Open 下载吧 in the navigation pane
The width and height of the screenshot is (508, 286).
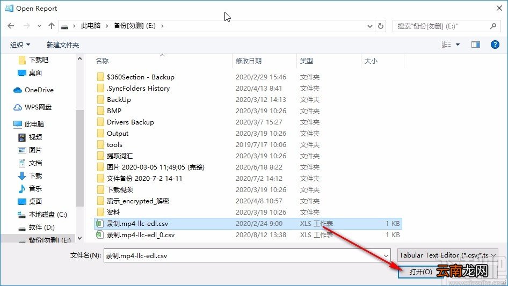point(34,60)
